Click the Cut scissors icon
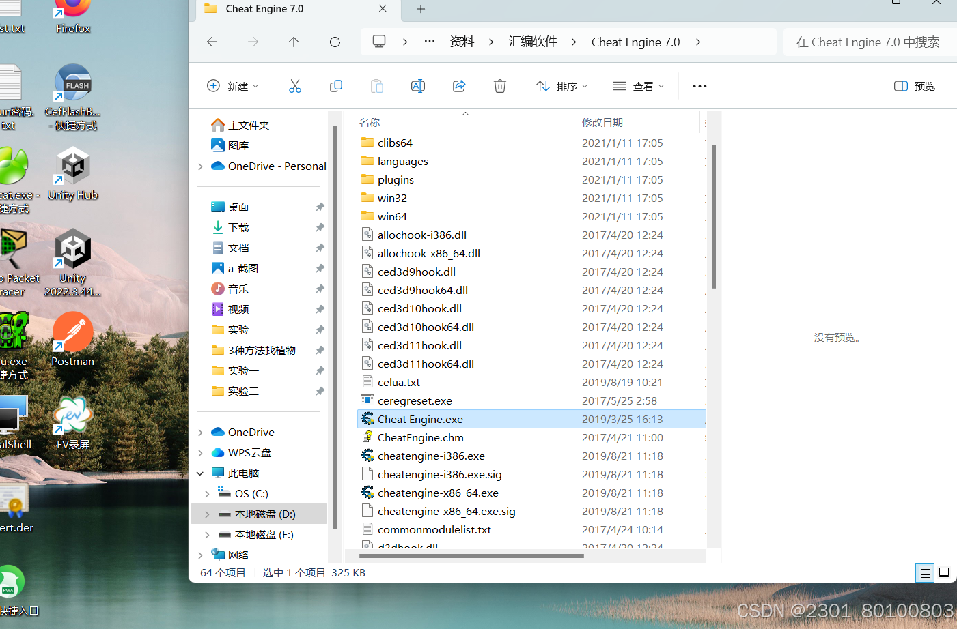Image resolution: width=957 pixels, height=629 pixels. [x=295, y=86]
